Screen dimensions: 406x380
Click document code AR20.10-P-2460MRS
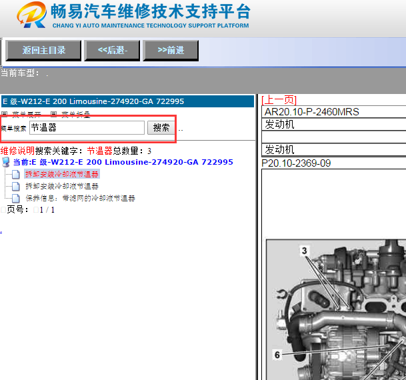311,112
